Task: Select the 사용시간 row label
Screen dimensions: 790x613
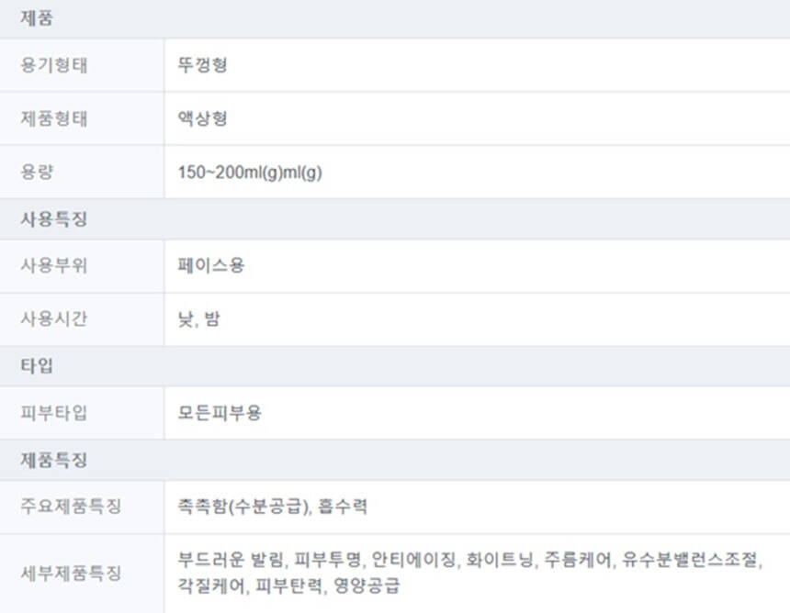Action: tap(54, 320)
